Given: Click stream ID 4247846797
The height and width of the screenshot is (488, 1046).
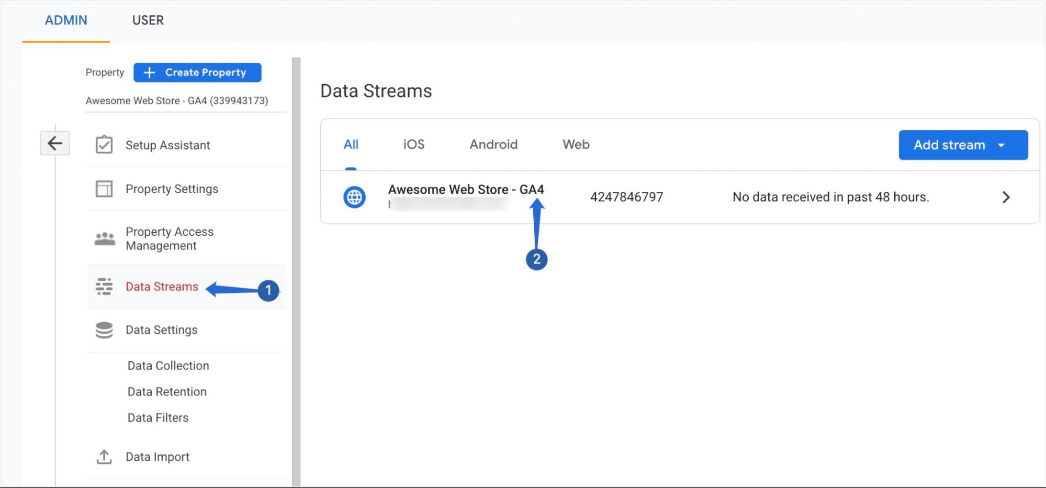Looking at the screenshot, I should [626, 197].
